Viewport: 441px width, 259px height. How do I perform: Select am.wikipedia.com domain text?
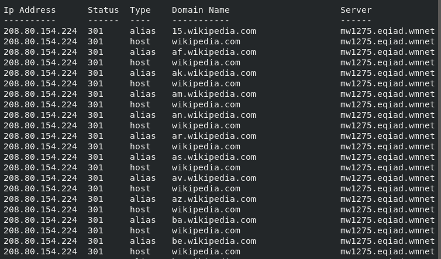point(213,94)
